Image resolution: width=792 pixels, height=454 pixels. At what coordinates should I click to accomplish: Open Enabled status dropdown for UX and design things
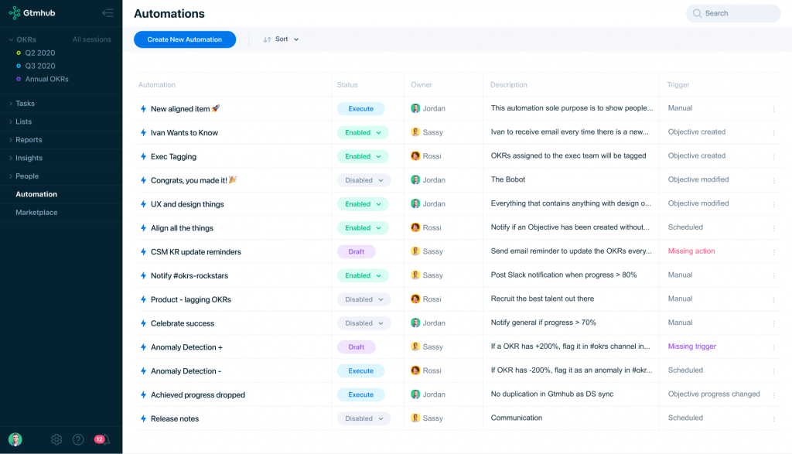363,204
